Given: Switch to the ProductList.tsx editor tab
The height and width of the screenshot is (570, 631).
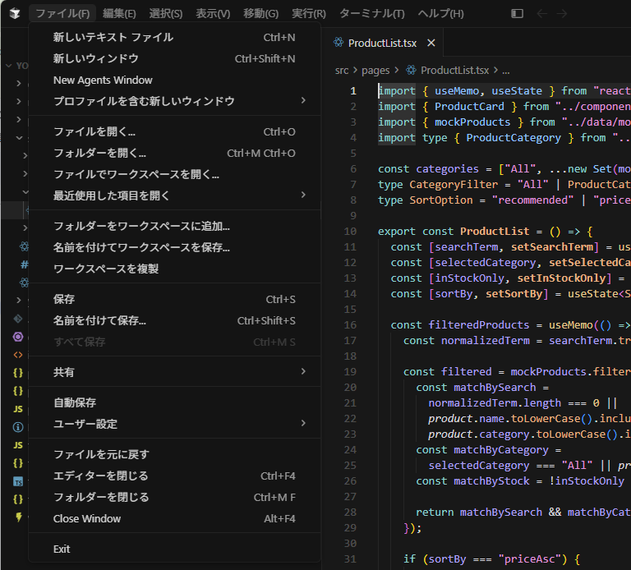Looking at the screenshot, I should (382, 43).
